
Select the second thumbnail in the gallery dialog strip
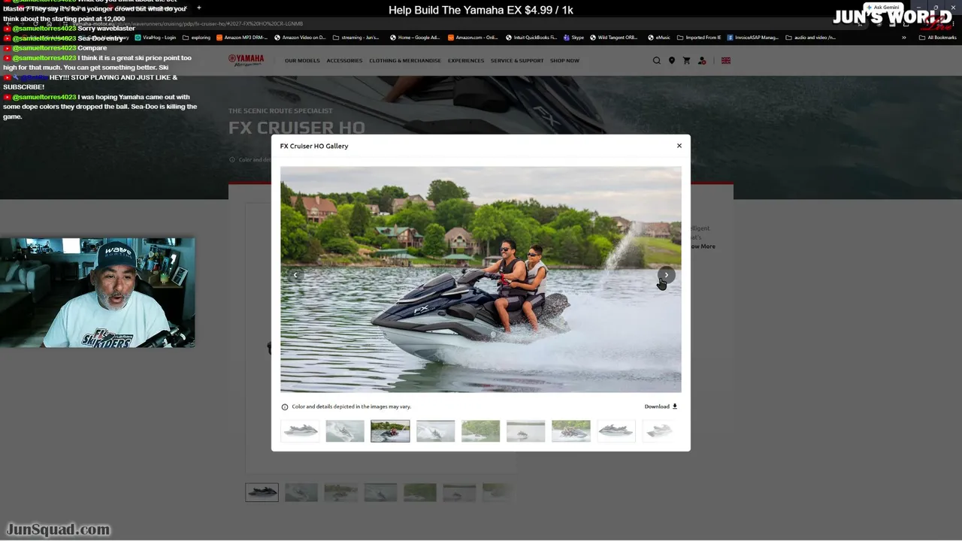point(345,431)
